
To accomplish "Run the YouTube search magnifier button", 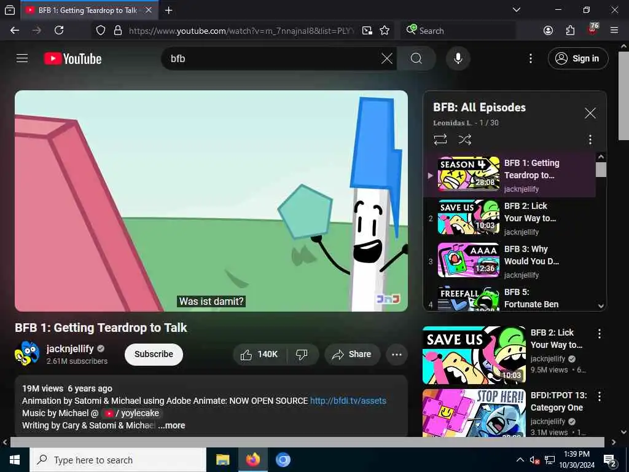I will click(x=416, y=58).
